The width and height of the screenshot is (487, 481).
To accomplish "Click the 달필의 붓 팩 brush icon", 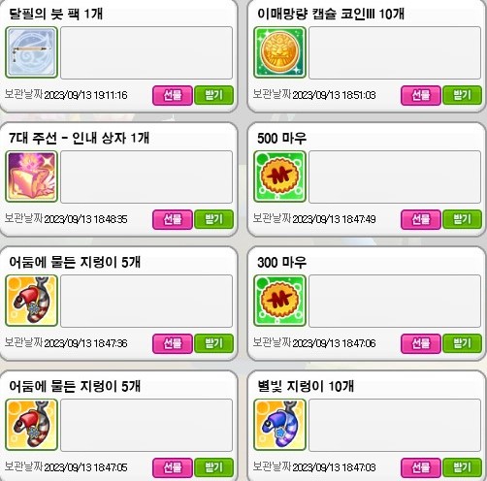I will 31,52.
